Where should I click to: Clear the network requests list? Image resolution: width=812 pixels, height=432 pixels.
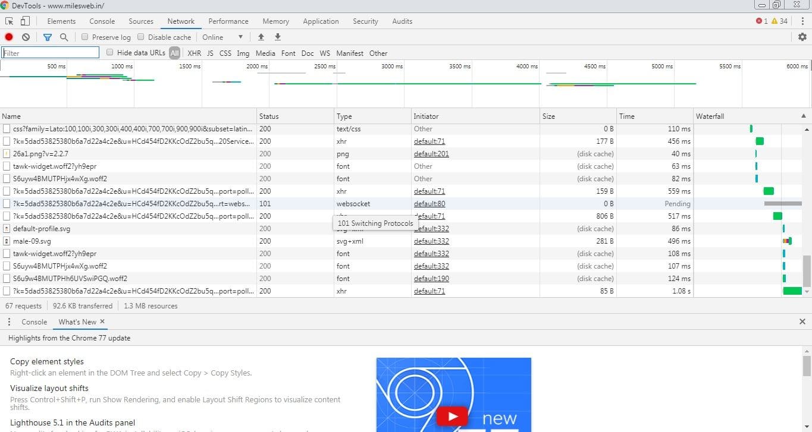(x=25, y=37)
